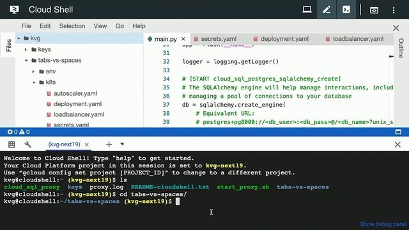Open session in new window icon
Viewport: 409px width, 230px height.
point(374,10)
